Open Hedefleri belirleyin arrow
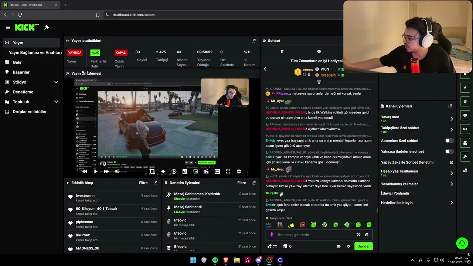 pos(451,203)
